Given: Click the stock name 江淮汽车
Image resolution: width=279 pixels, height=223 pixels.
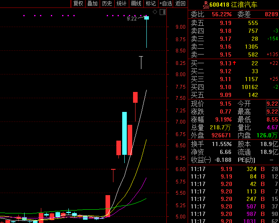Looking at the screenshot, I should pyautogui.click(x=245, y=5).
